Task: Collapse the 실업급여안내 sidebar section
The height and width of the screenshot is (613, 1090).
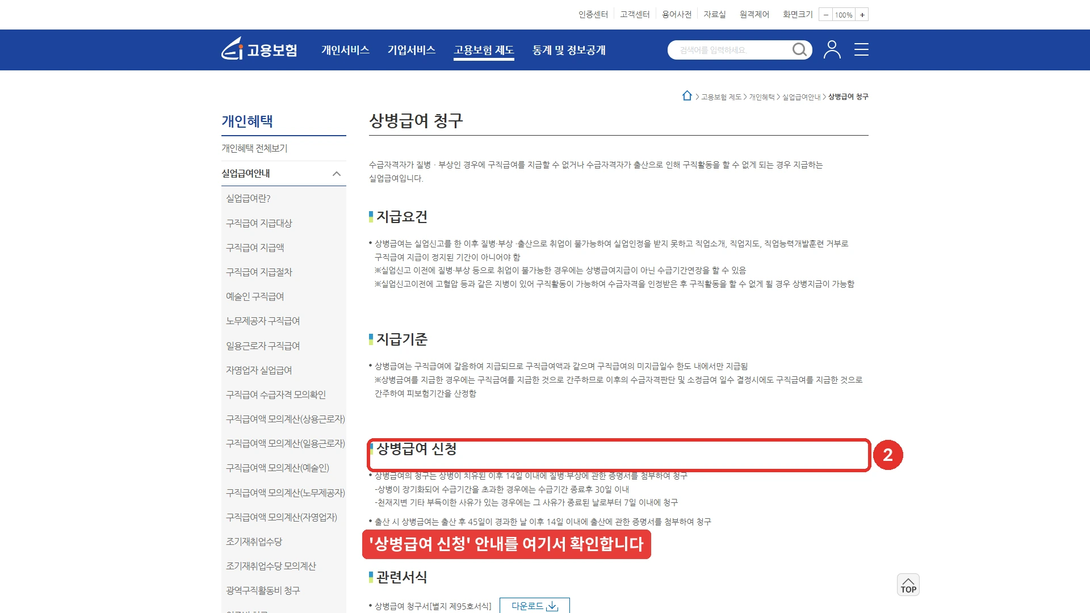Action: pos(337,174)
